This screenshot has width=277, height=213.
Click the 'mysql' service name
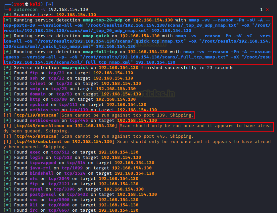coord(36,189)
